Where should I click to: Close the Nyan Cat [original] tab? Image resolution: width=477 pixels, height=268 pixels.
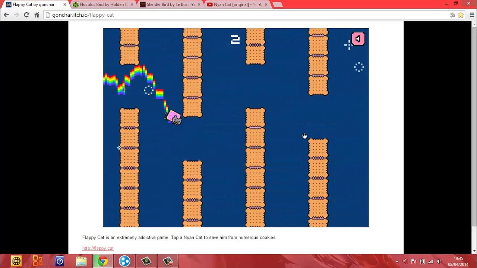266,4
